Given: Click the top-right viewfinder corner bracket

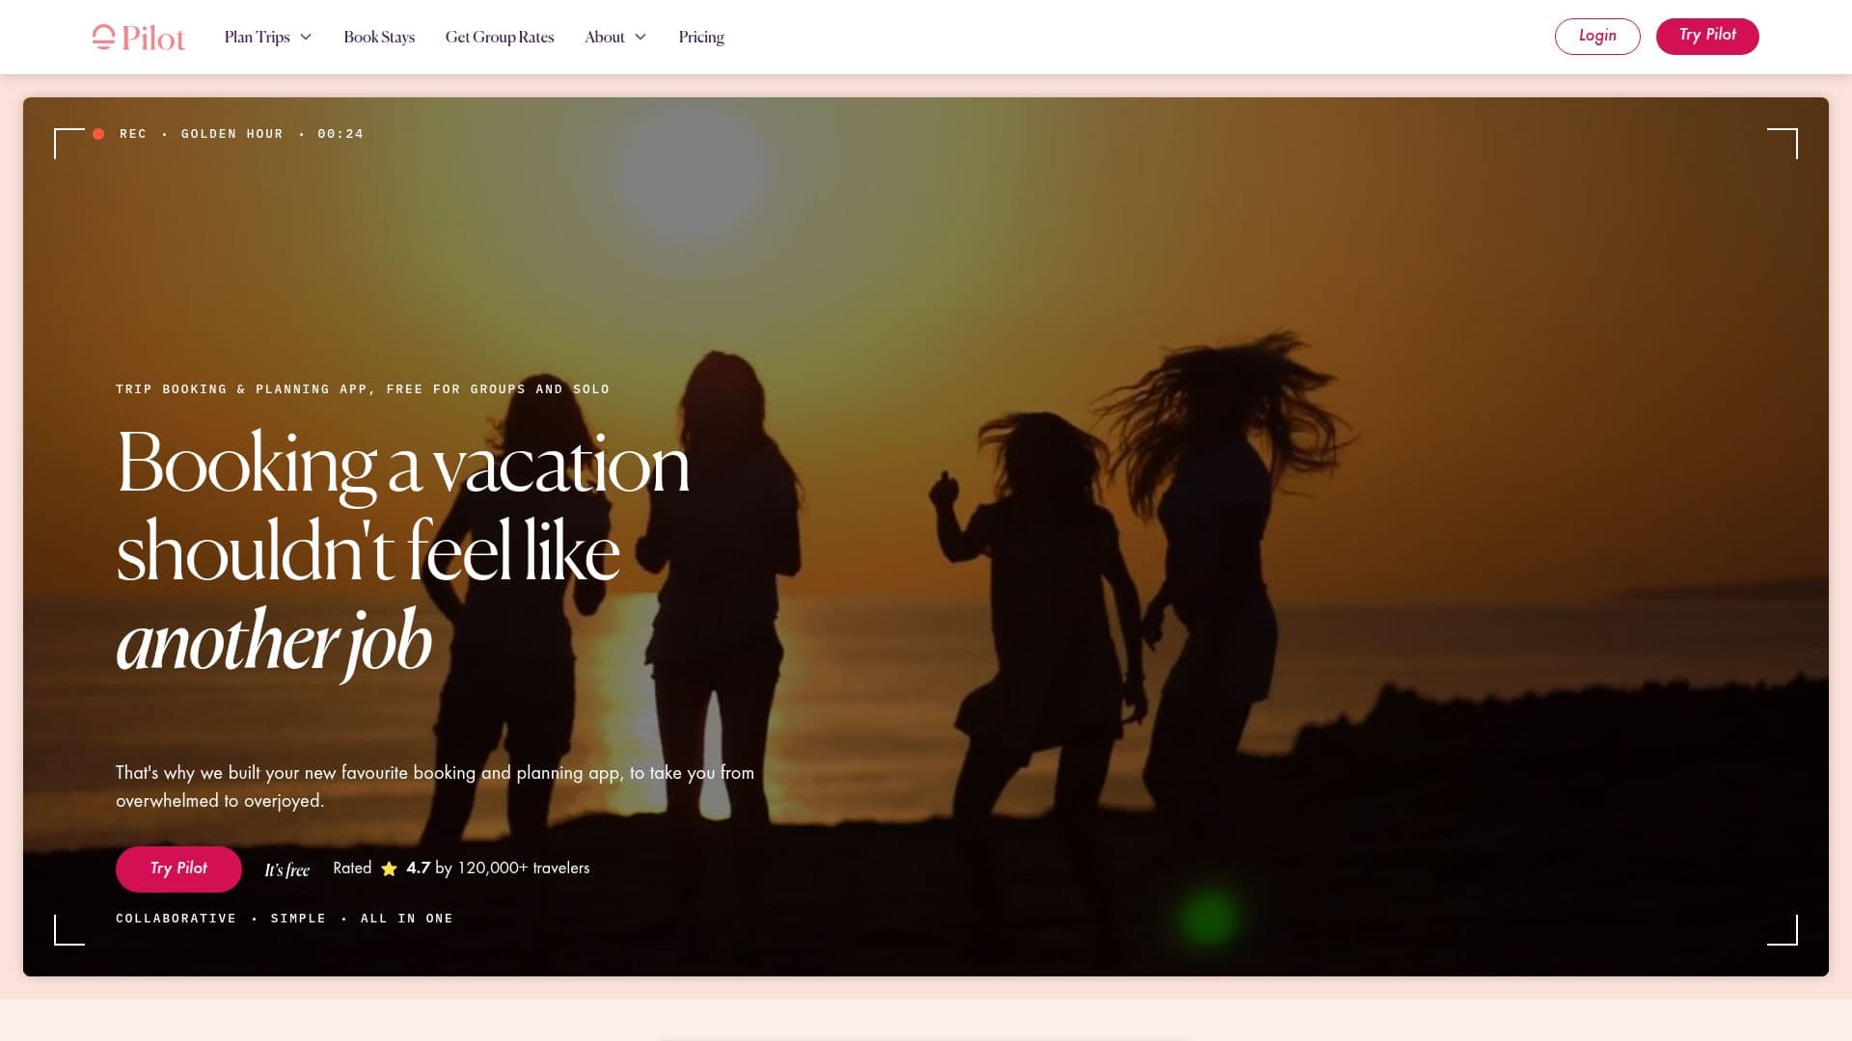Looking at the screenshot, I should (1783, 144).
